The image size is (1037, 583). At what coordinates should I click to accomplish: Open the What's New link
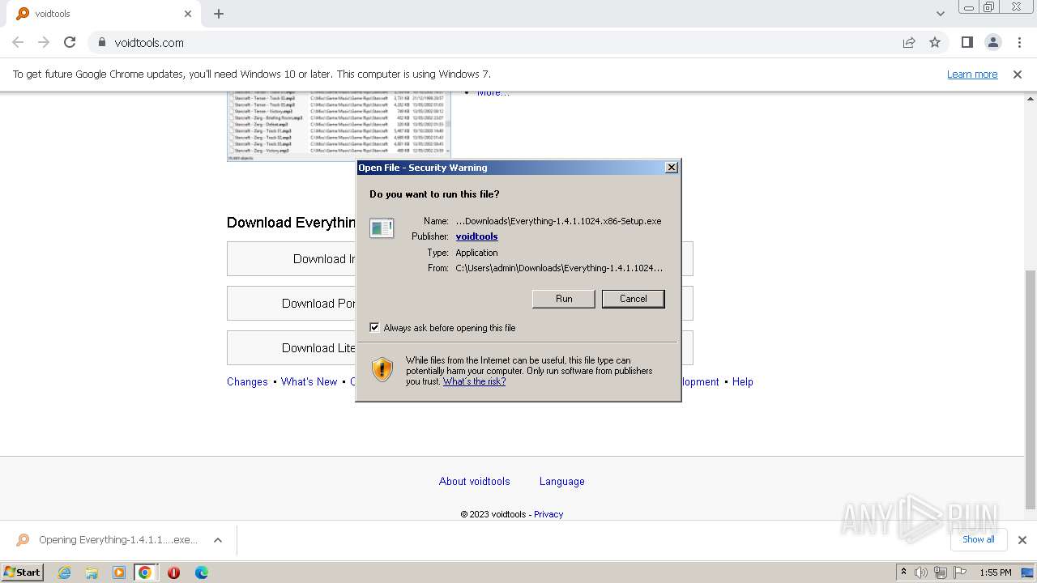click(x=309, y=381)
